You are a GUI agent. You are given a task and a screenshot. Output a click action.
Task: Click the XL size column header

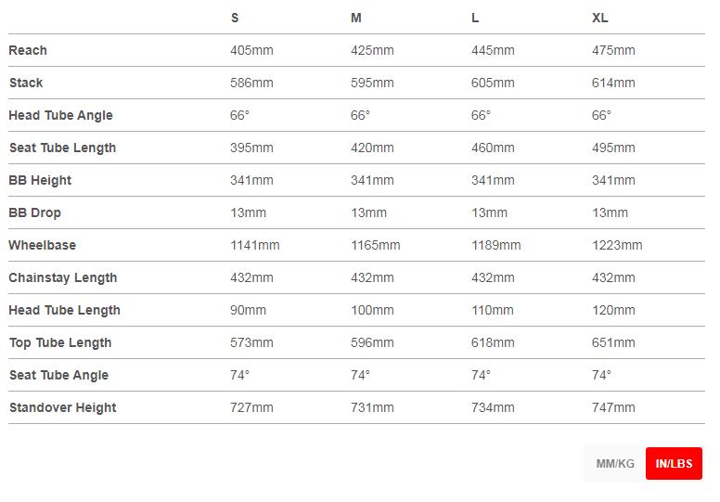(x=600, y=18)
